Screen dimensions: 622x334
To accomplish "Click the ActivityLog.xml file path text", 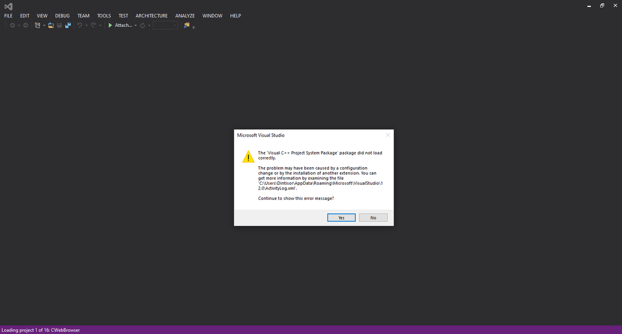I will coord(321,185).
